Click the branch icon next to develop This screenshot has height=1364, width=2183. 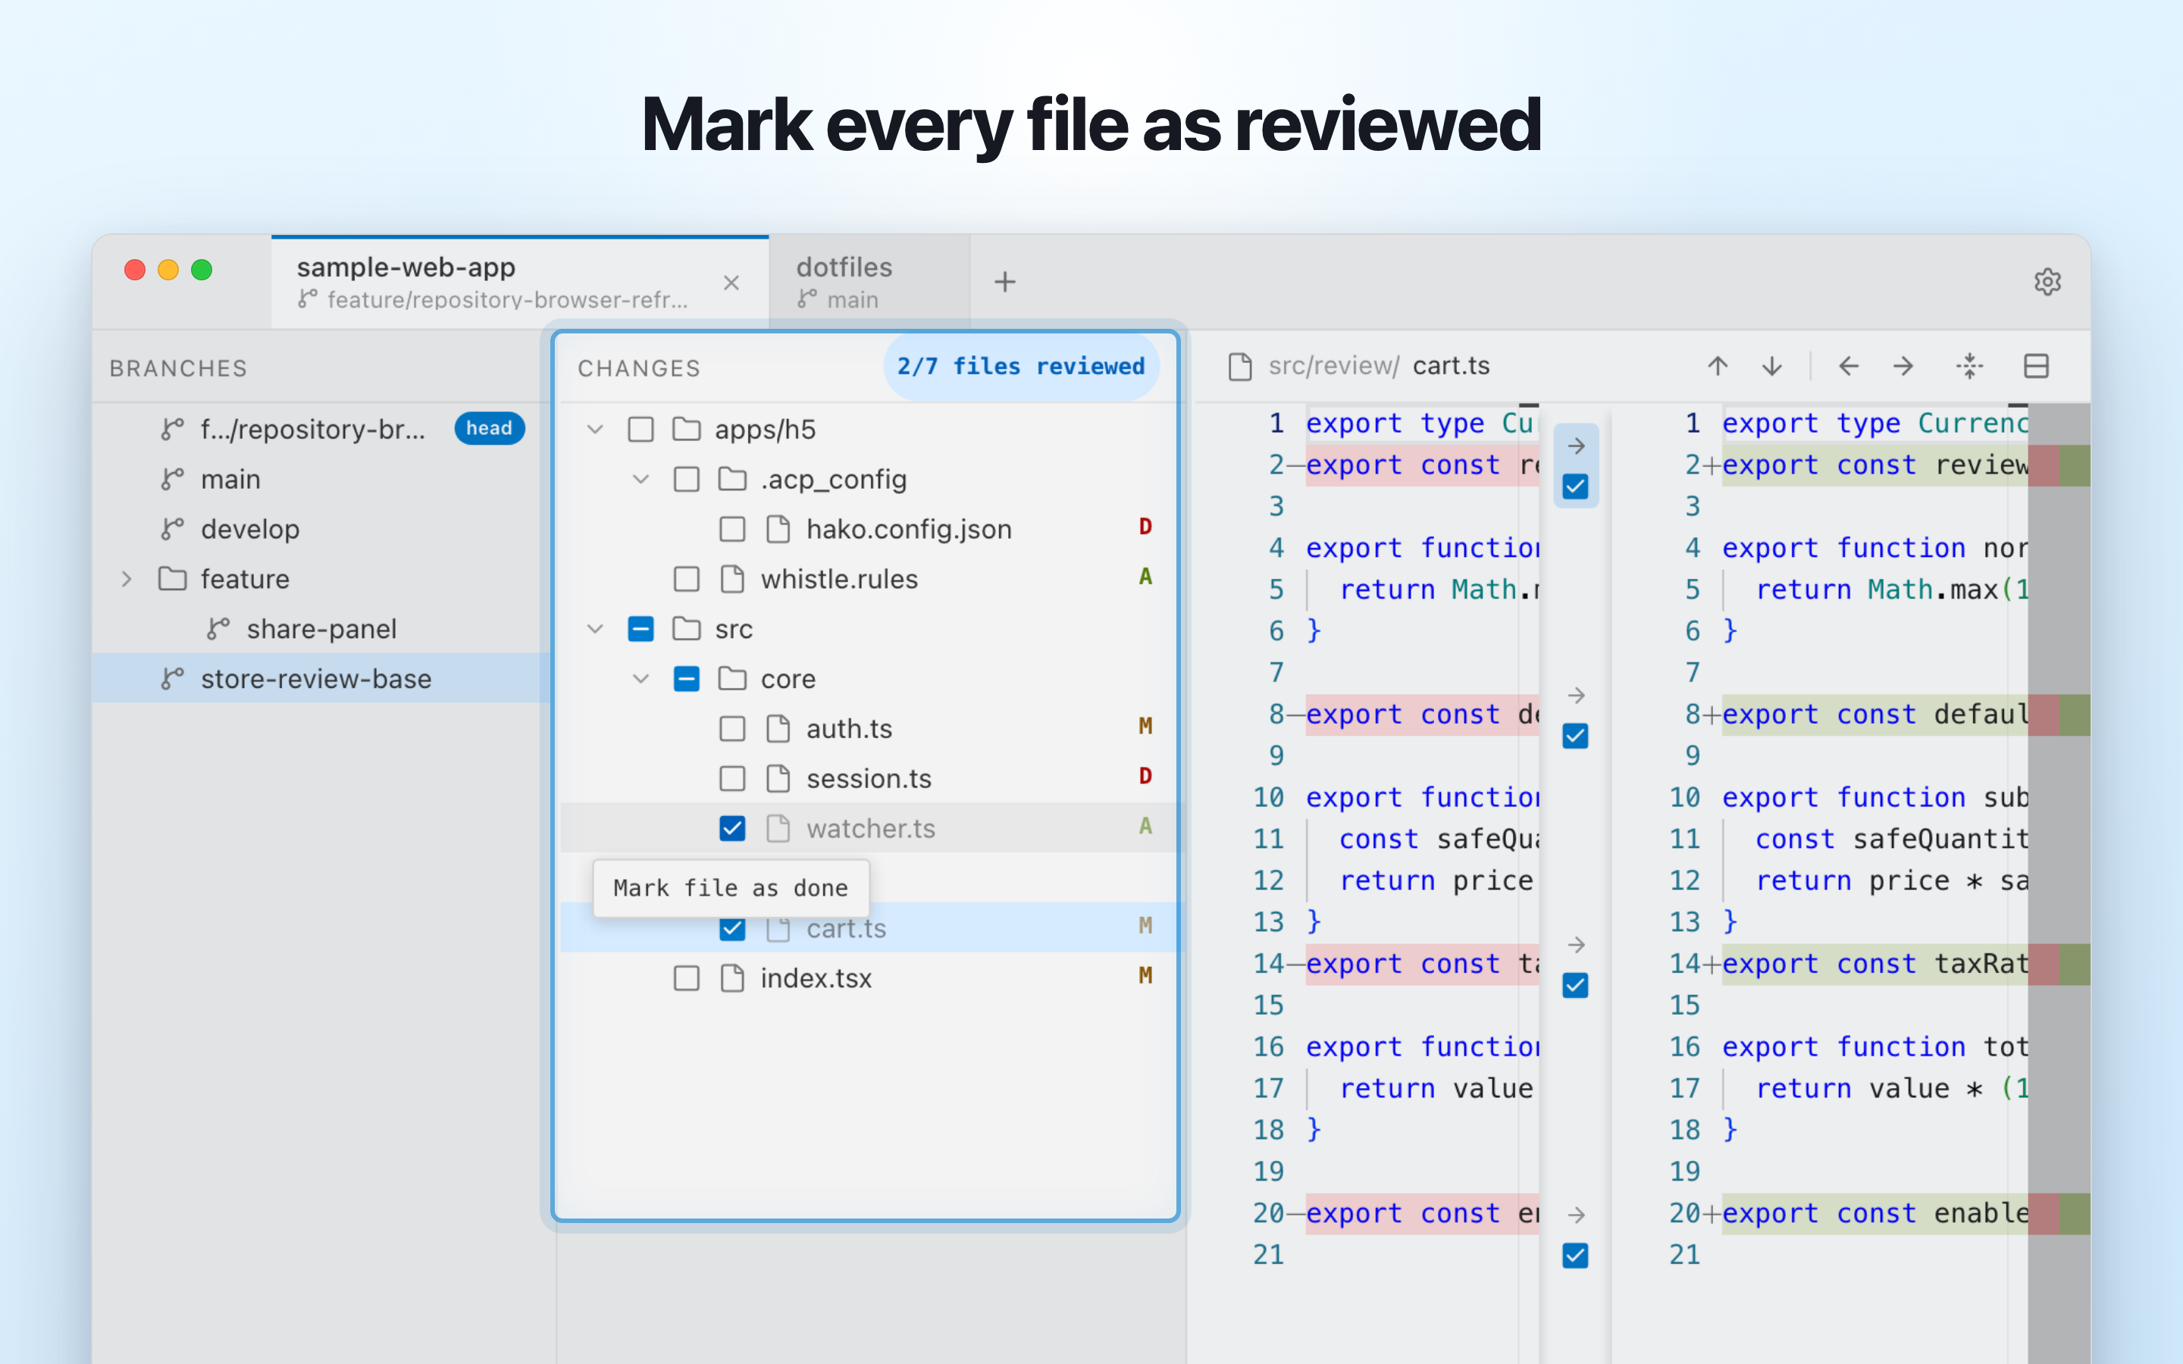pyautogui.click(x=171, y=530)
